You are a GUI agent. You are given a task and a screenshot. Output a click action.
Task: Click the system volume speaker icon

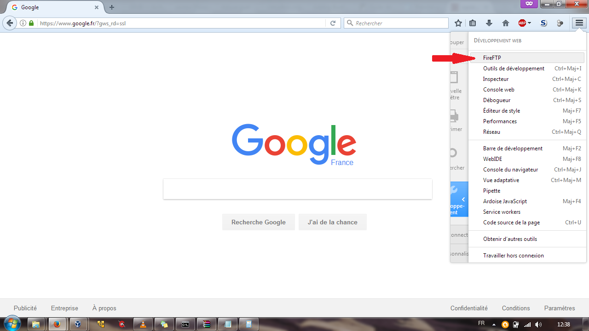point(538,324)
